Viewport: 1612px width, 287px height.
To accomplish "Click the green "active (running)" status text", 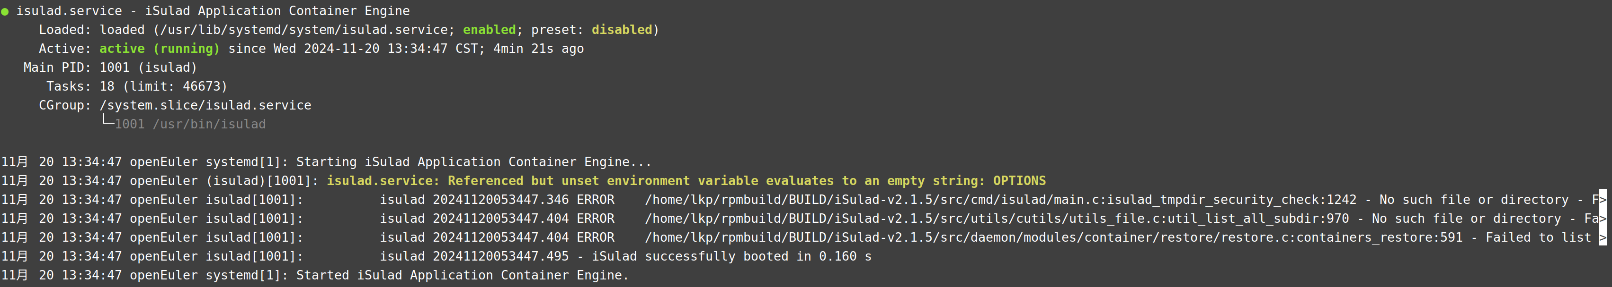I will tap(160, 49).
